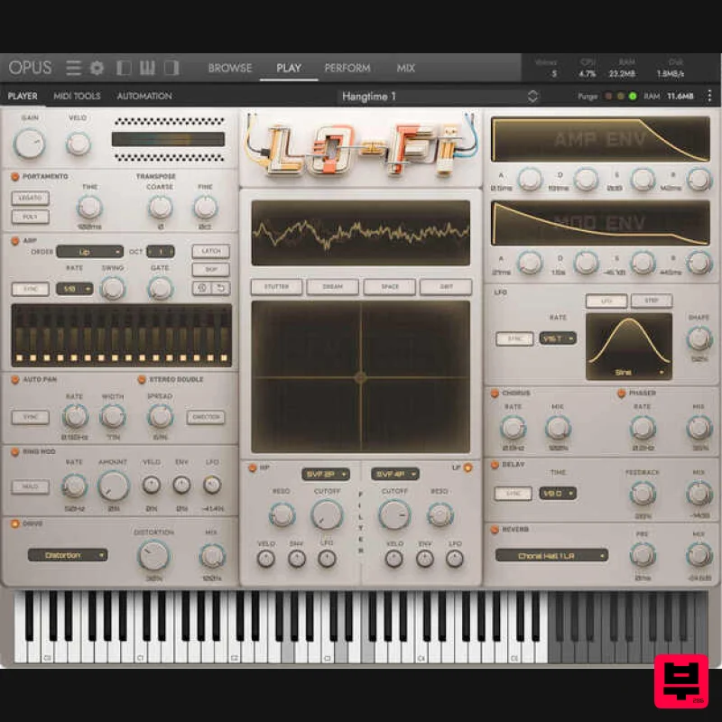Image resolution: width=722 pixels, height=722 pixels.
Task: Select the keyboard view icon in the toolbar
Action: pyautogui.click(x=149, y=68)
